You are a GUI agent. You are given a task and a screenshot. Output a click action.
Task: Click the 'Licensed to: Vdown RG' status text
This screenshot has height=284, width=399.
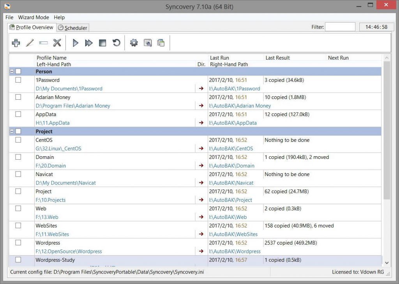pyautogui.click(x=358, y=272)
